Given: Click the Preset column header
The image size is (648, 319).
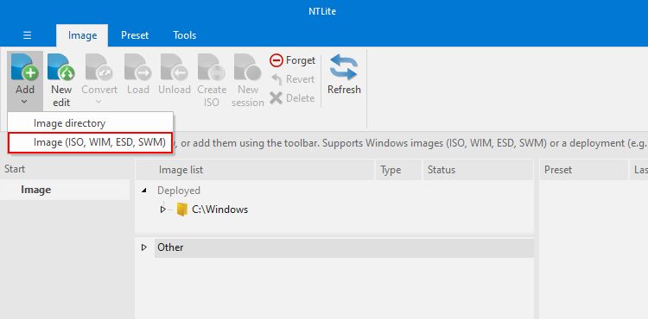Looking at the screenshot, I should tap(582, 170).
